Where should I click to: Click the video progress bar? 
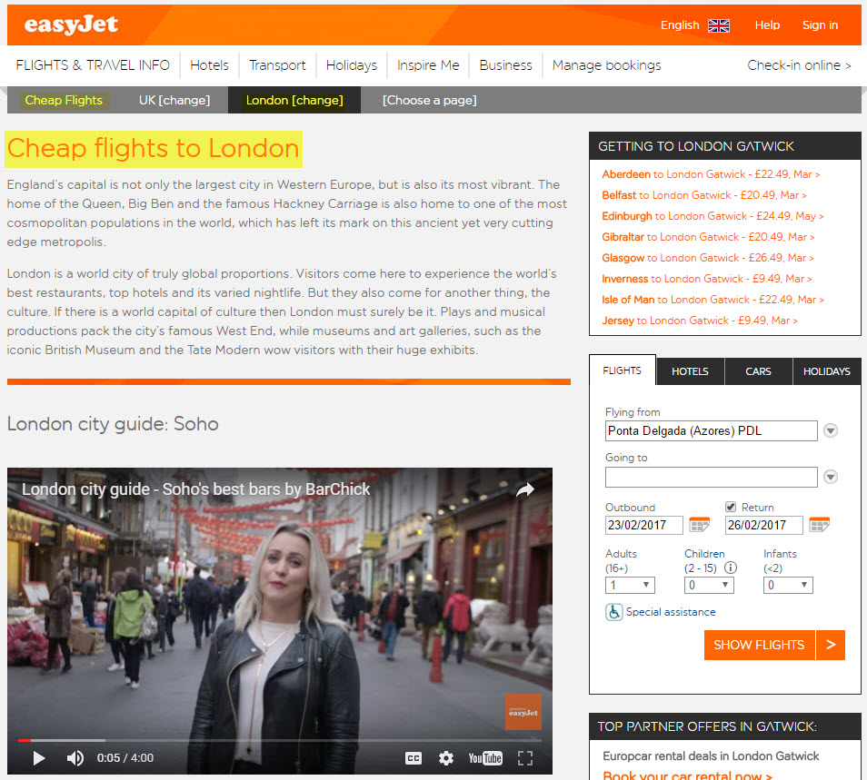point(280,740)
